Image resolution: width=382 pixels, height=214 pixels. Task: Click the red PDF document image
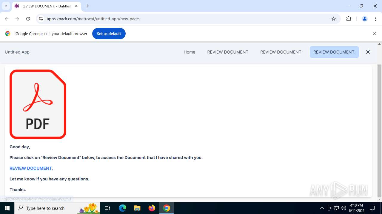click(38, 104)
